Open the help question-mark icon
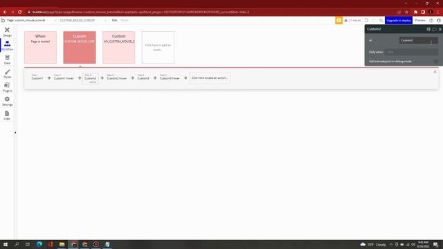Image resolution: width=443 pixels, height=249 pixels. pos(431,20)
